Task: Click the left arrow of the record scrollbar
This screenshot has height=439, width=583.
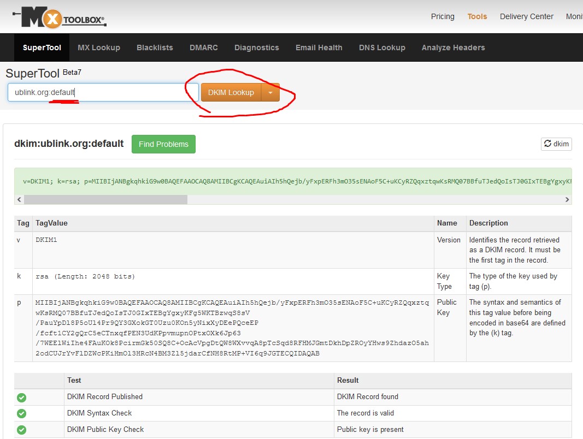Action: 20,200
